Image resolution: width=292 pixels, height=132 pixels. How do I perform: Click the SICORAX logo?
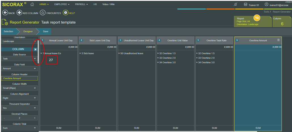[x=14, y=4]
